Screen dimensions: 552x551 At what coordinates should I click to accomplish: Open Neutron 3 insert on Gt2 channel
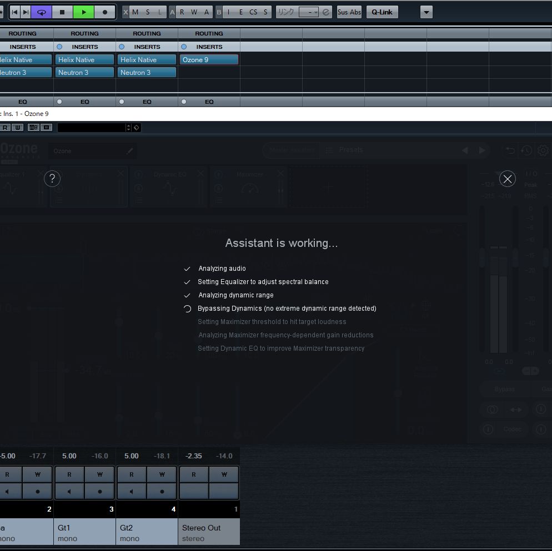[147, 73]
